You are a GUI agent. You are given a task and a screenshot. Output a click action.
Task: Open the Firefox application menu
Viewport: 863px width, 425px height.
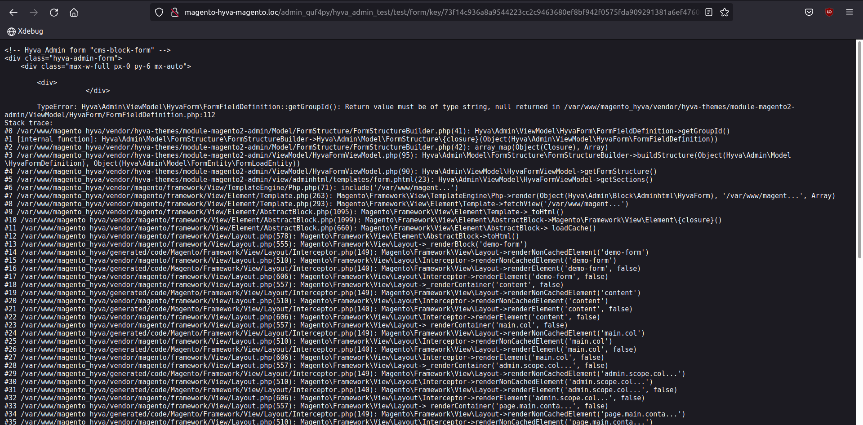[850, 13]
